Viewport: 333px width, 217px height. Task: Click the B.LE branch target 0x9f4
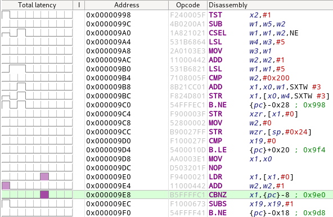click(314, 150)
